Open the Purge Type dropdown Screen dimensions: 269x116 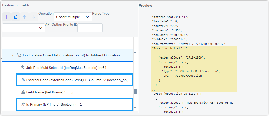coord(23,28)
